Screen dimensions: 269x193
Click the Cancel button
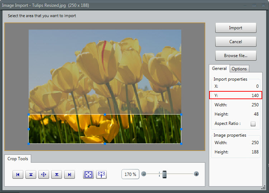click(236, 42)
